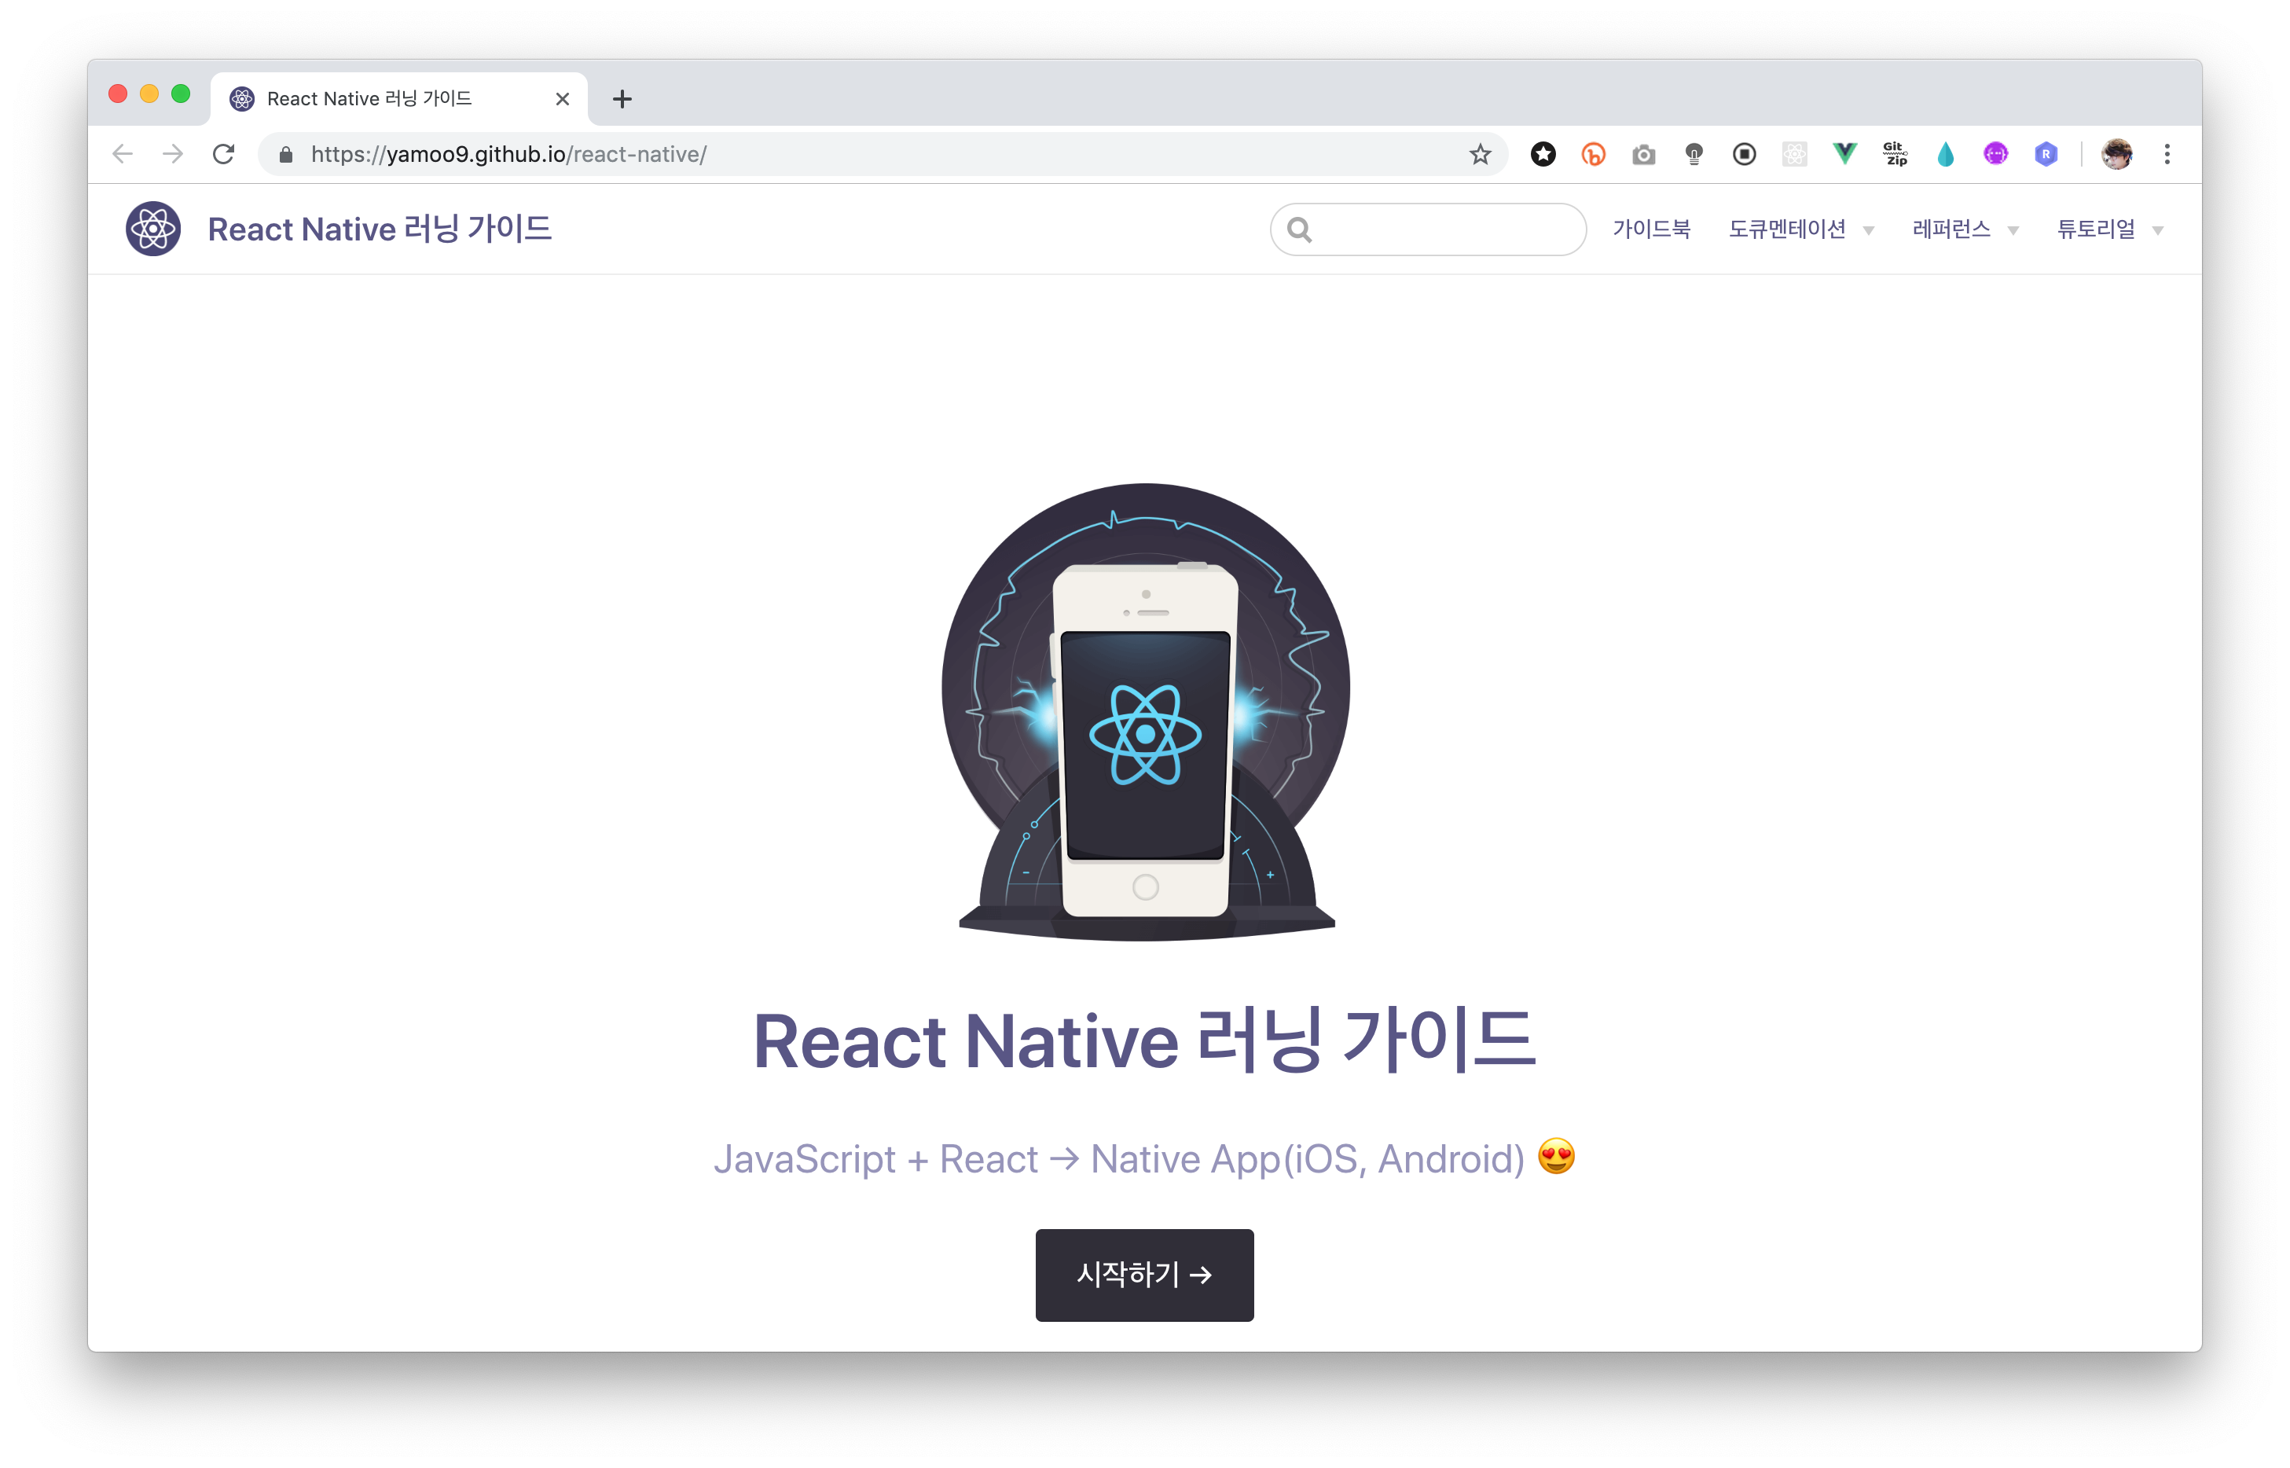
Task: Open the GitZip extension
Action: 1895,153
